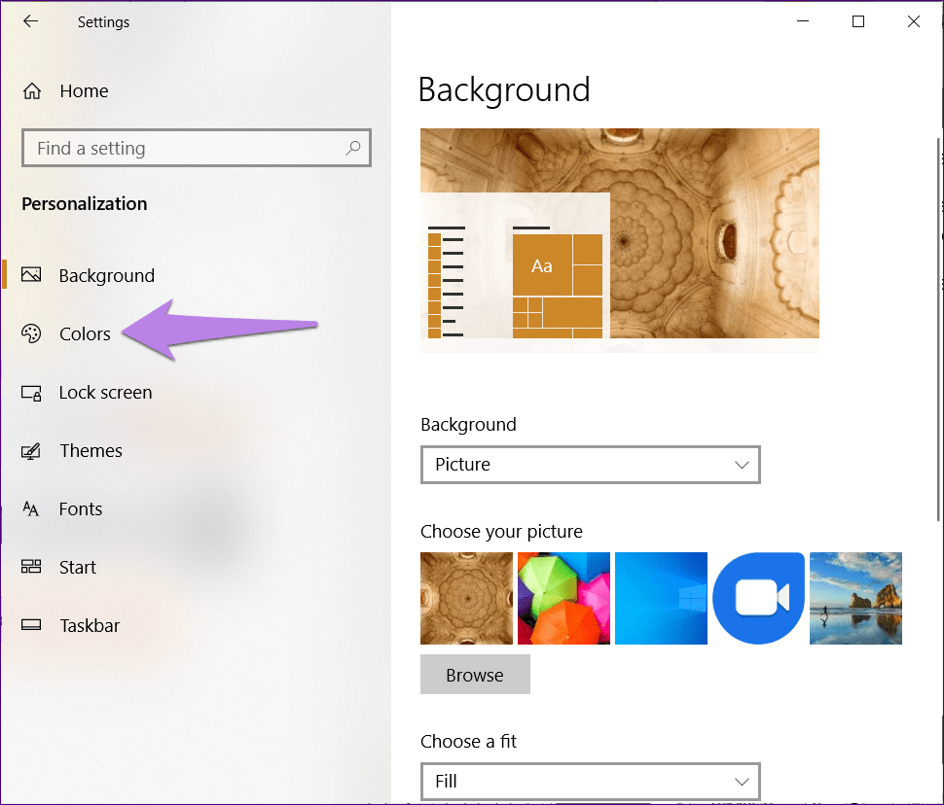Open Home via the house icon
Viewport: 944px width, 805px height.
(32, 91)
